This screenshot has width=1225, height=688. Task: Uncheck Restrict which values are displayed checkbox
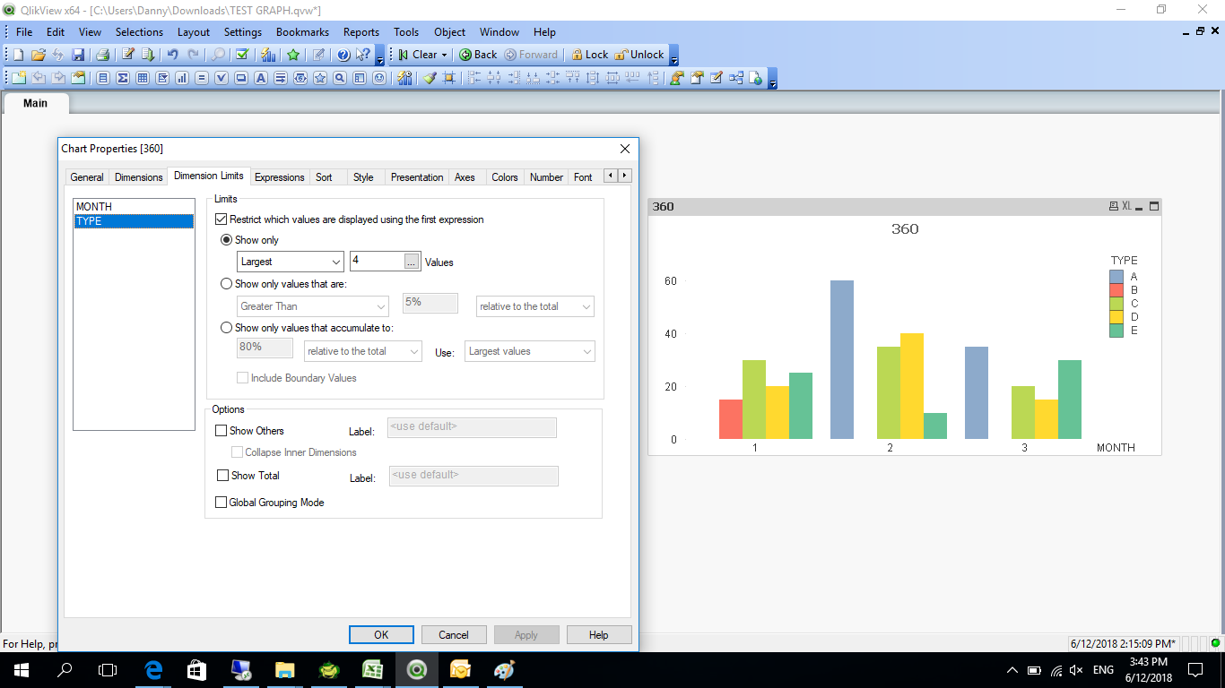222,219
